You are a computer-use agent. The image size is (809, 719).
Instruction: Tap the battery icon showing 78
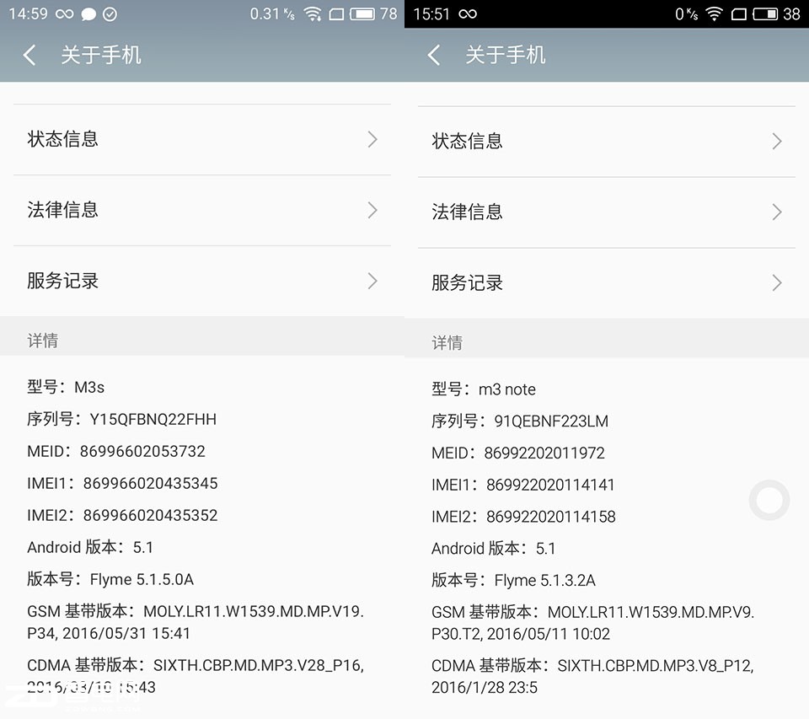(362, 14)
